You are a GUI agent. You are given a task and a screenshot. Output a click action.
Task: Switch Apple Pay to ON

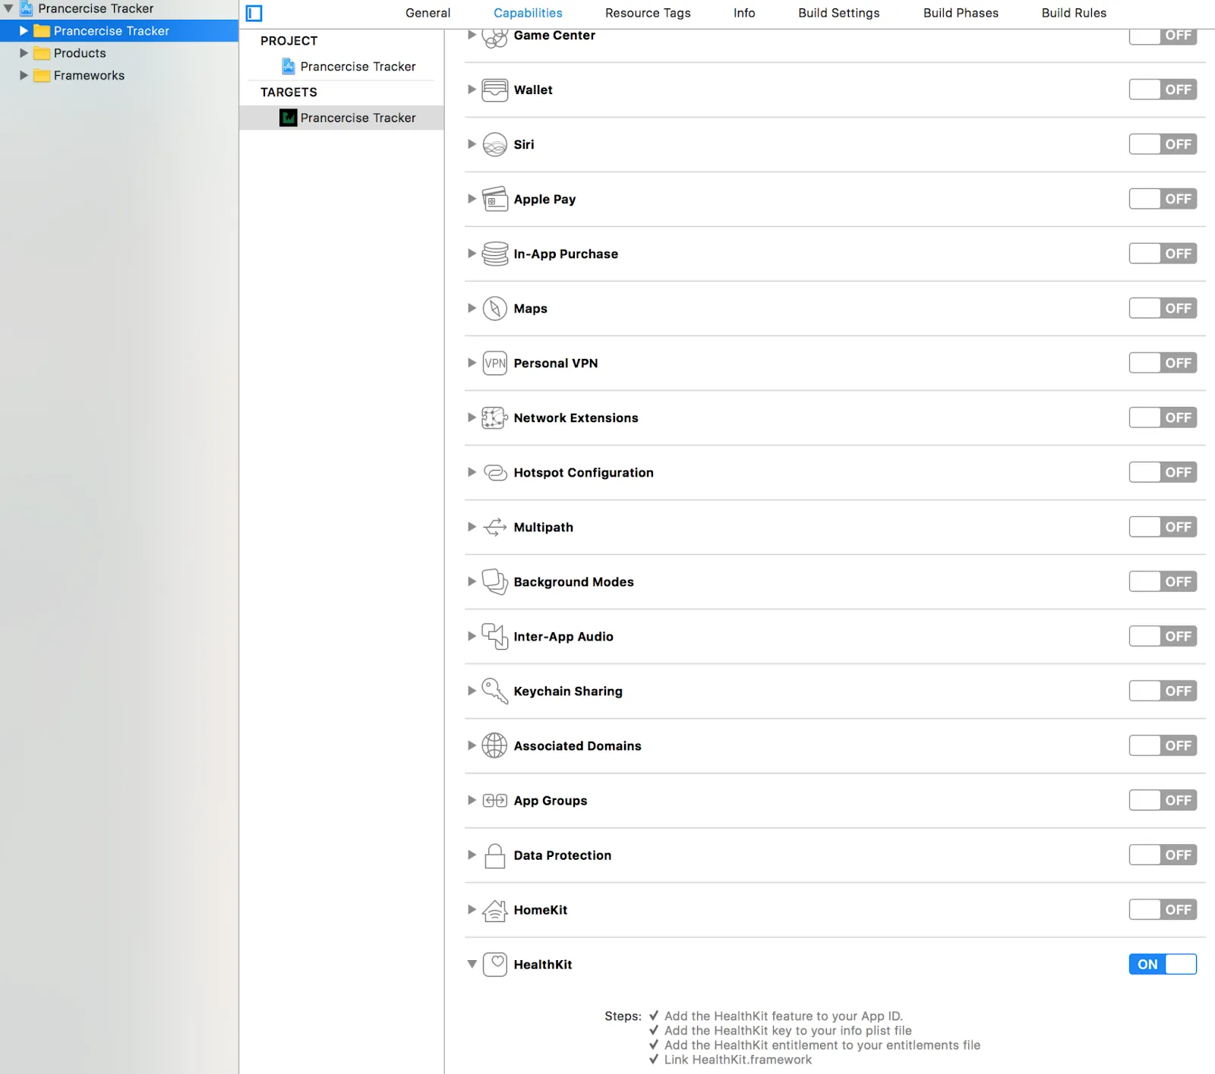pos(1163,199)
